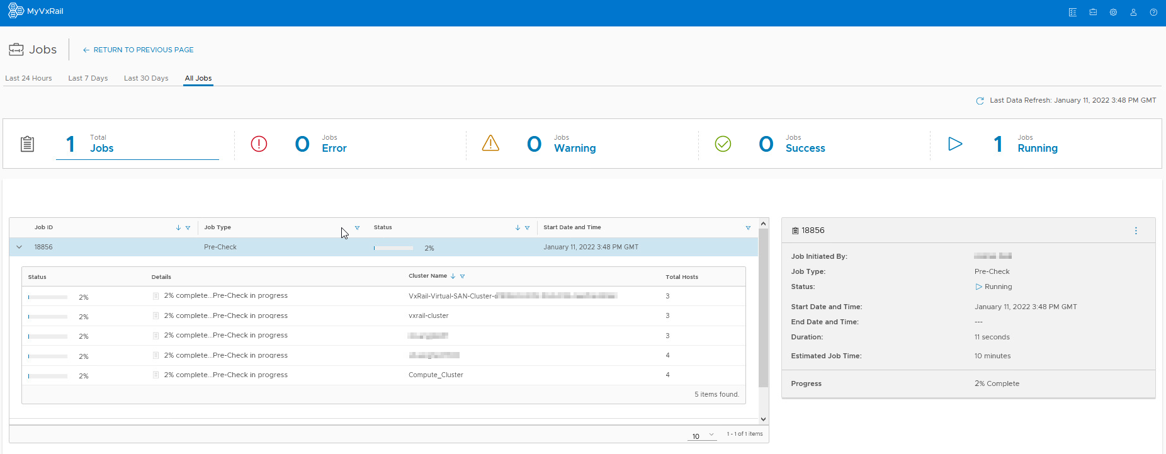The width and height of the screenshot is (1166, 454).
Task: Open the top Status column filter
Action: (527, 228)
